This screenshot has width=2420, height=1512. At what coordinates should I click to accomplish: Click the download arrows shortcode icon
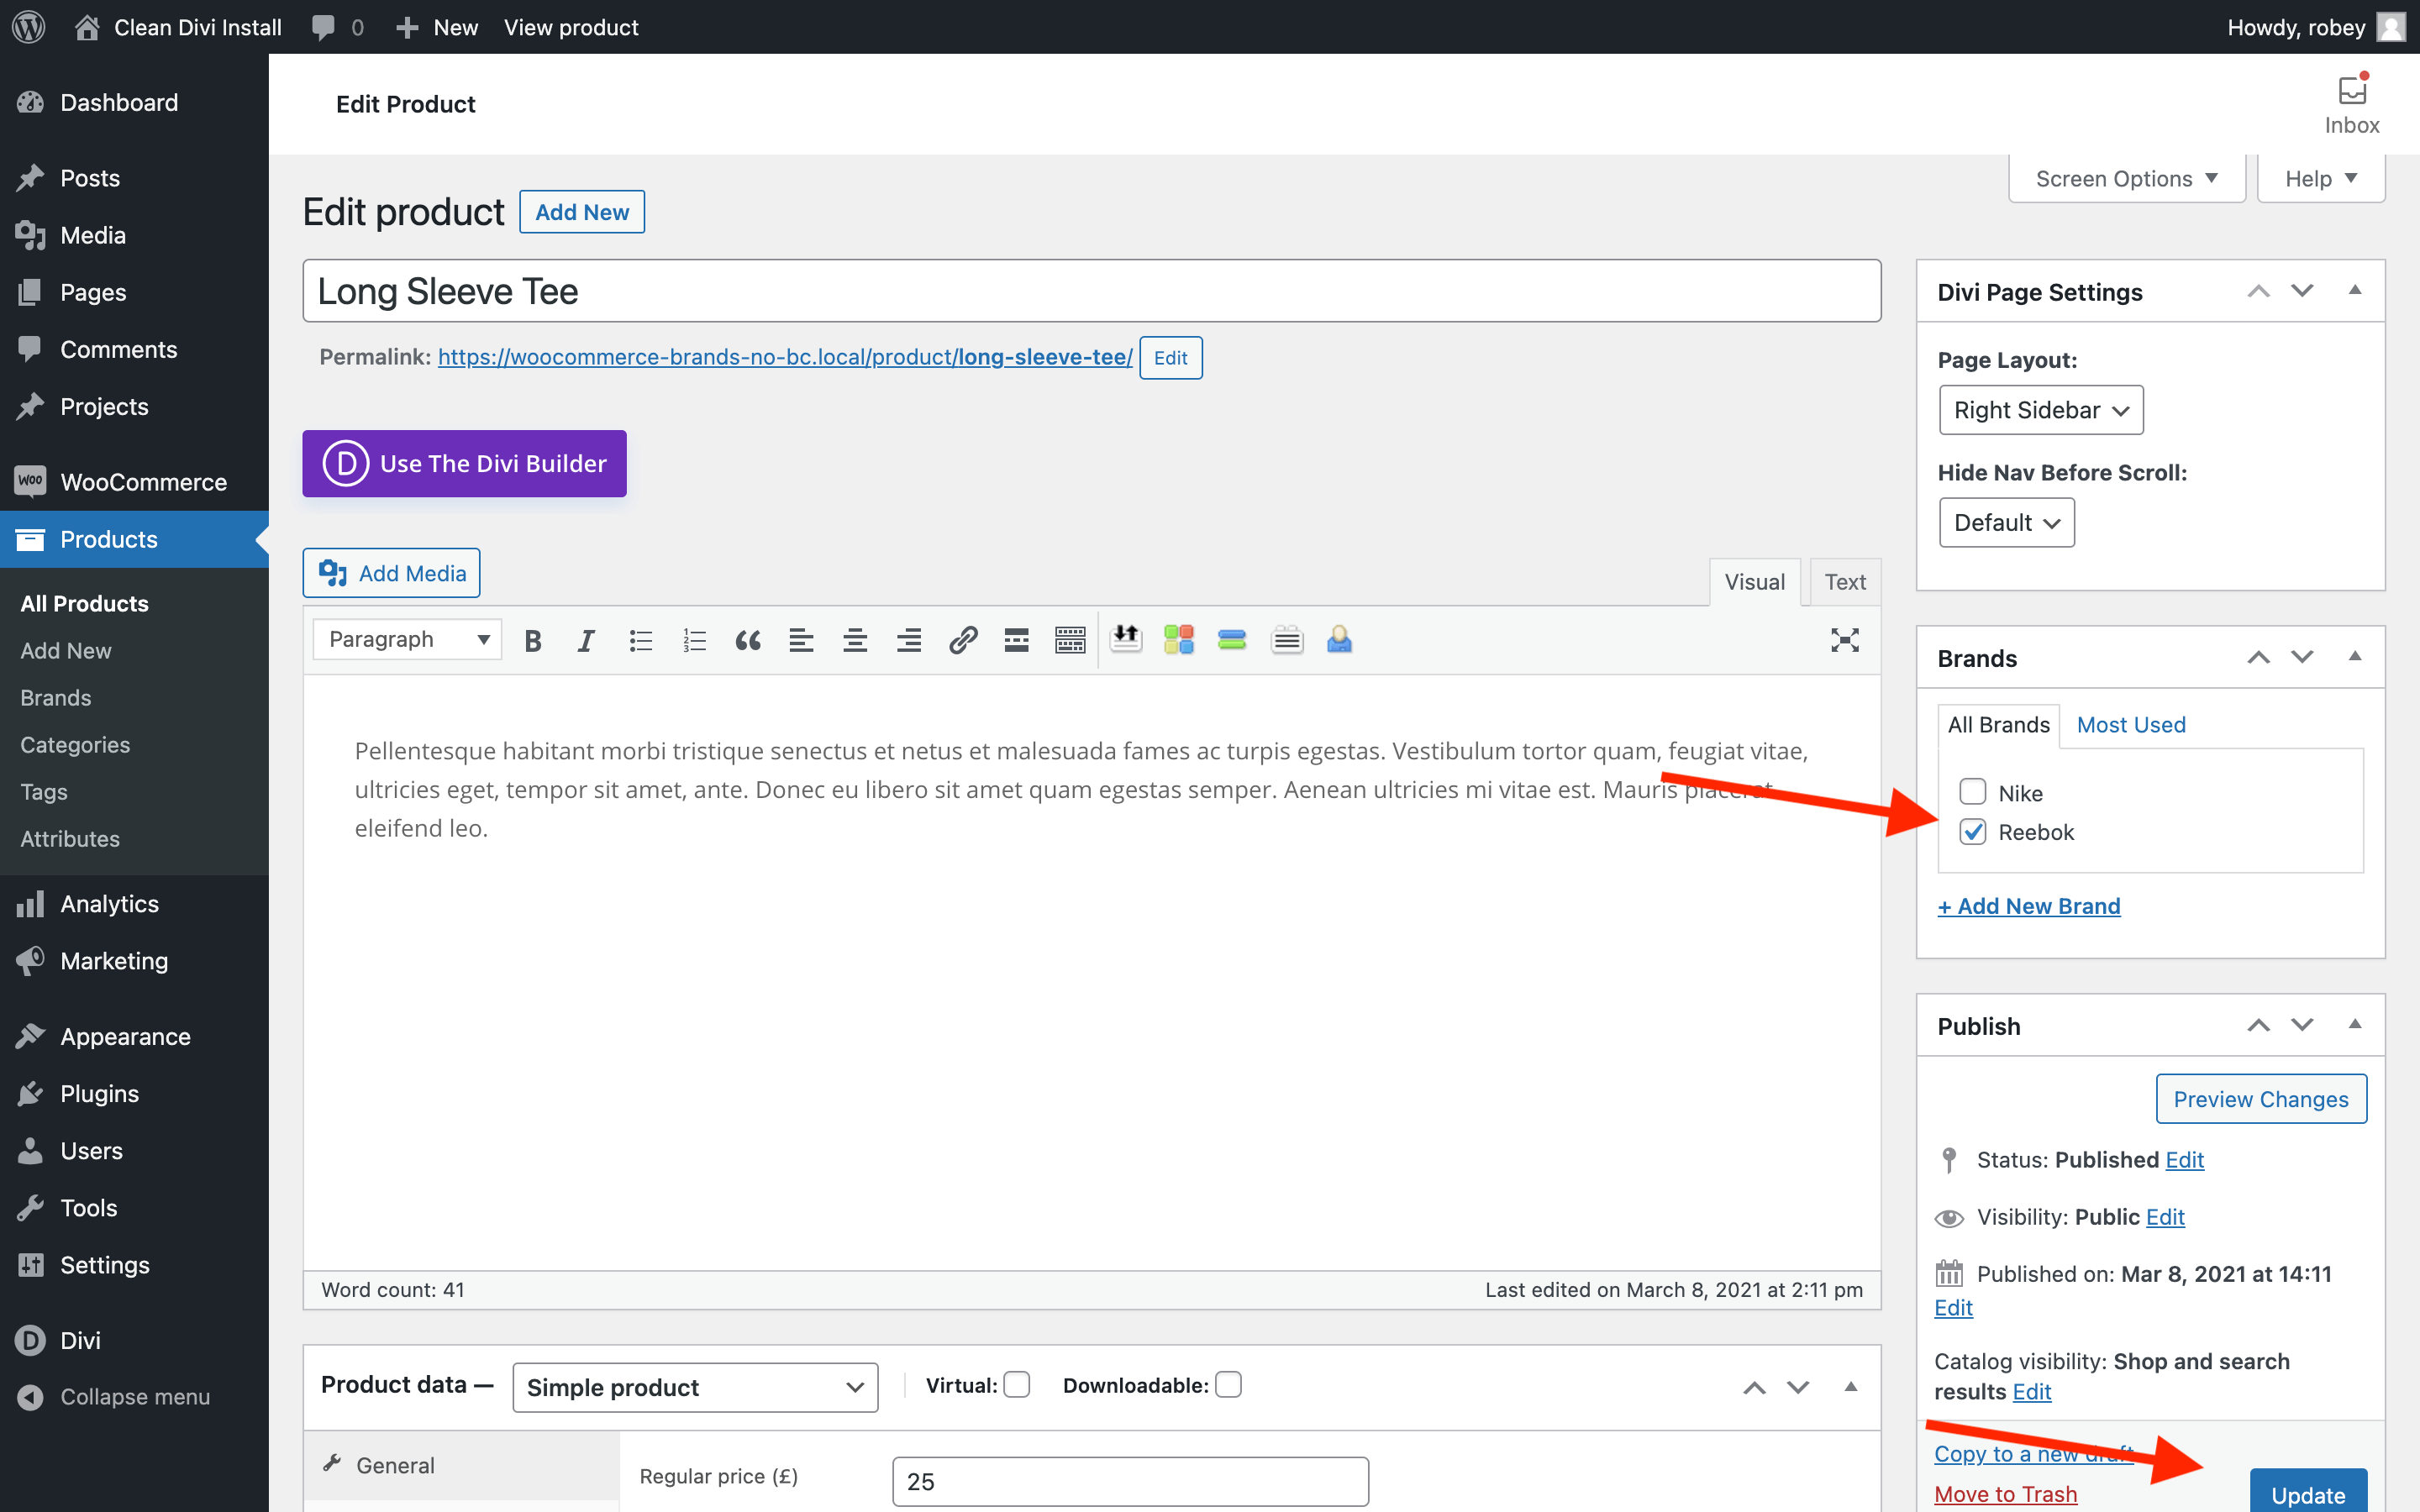tap(1126, 638)
